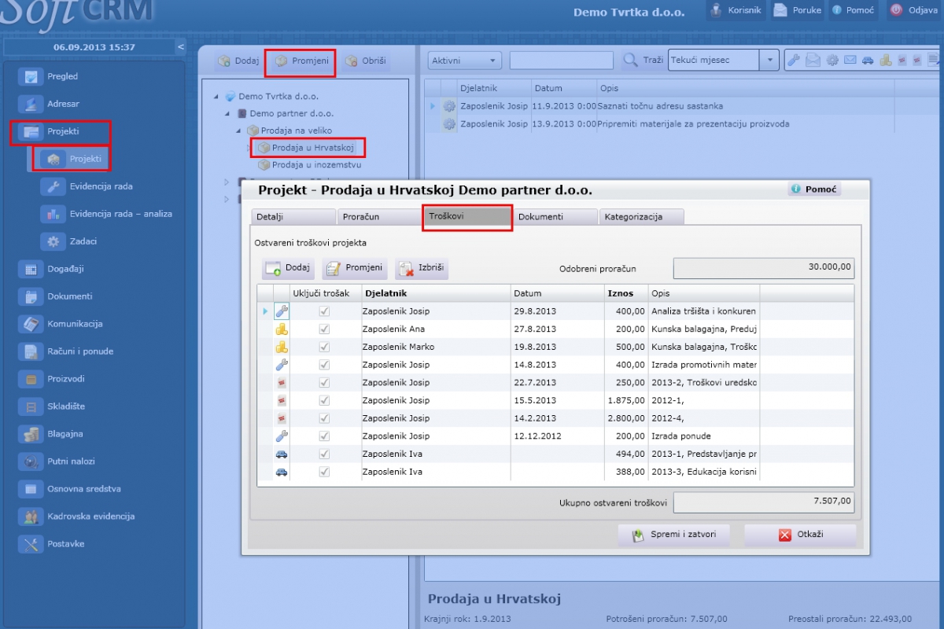Click gear icon of task Pripremiti materijale
The height and width of the screenshot is (629, 944).
(x=449, y=124)
